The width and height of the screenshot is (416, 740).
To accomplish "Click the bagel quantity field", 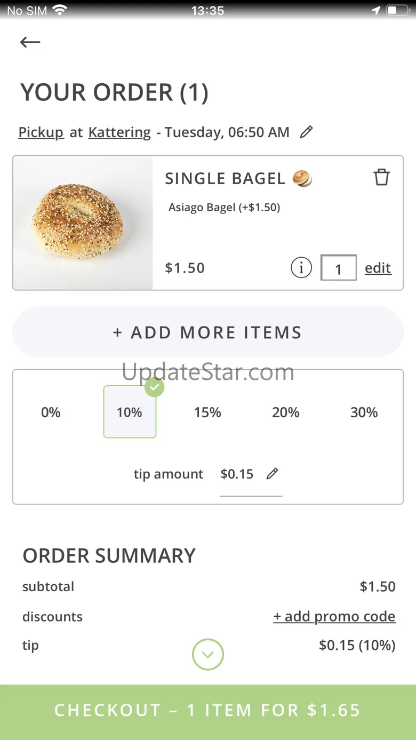I will 338,268.
